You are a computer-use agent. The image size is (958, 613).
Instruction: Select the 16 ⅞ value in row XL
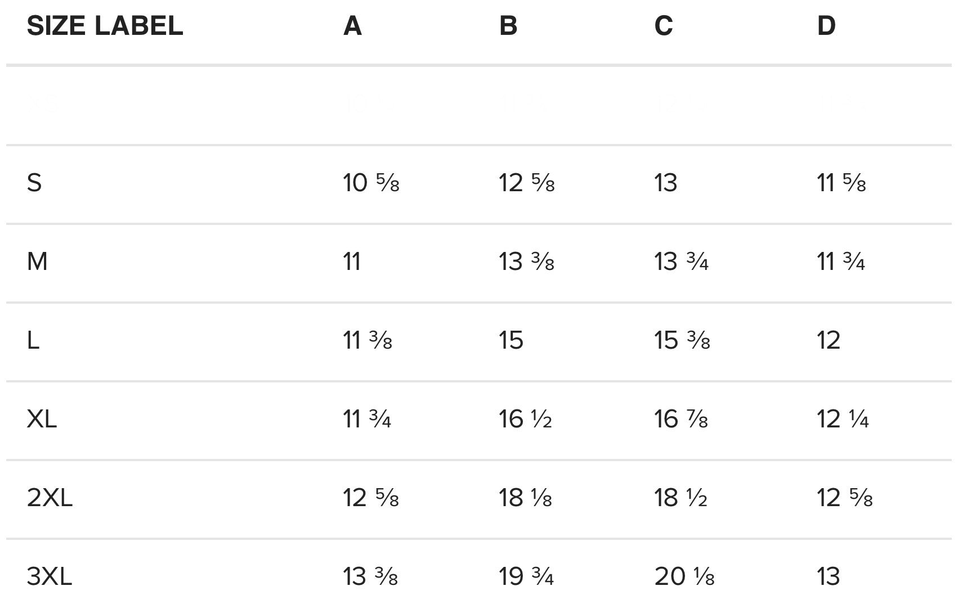pyautogui.click(x=681, y=419)
